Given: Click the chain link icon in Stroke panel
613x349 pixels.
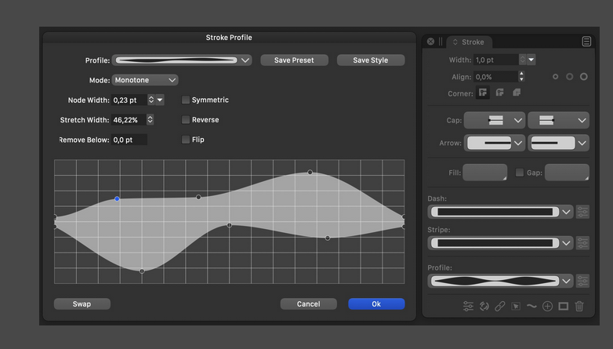Looking at the screenshot, I should pos(499,306).
